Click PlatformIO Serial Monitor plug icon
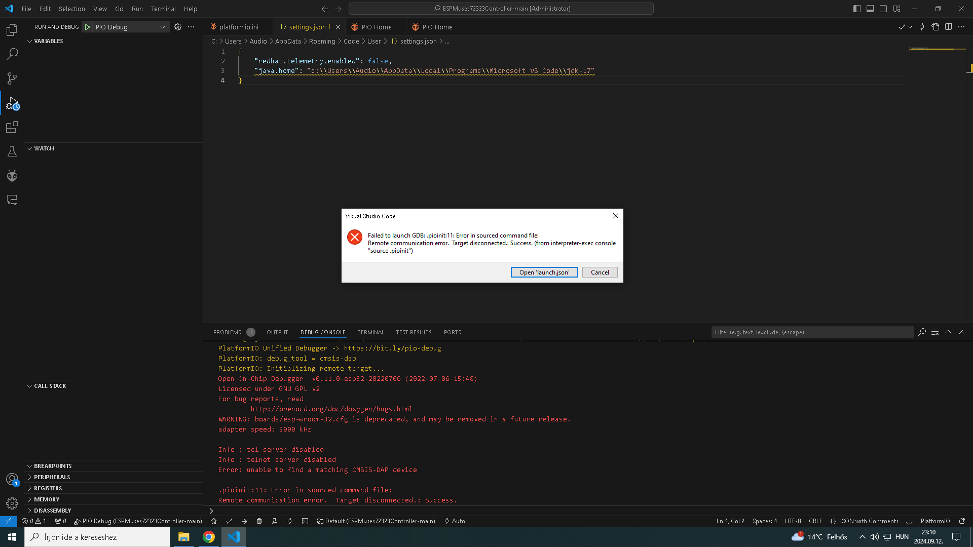 pyautogui.click(x=290, y=521)
